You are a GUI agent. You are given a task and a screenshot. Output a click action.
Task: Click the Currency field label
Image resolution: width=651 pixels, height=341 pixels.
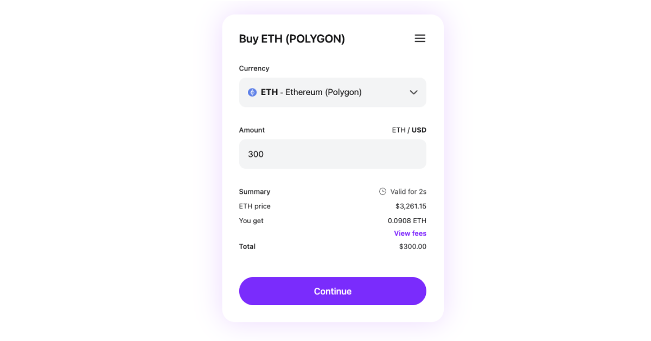tap(254, 68)
